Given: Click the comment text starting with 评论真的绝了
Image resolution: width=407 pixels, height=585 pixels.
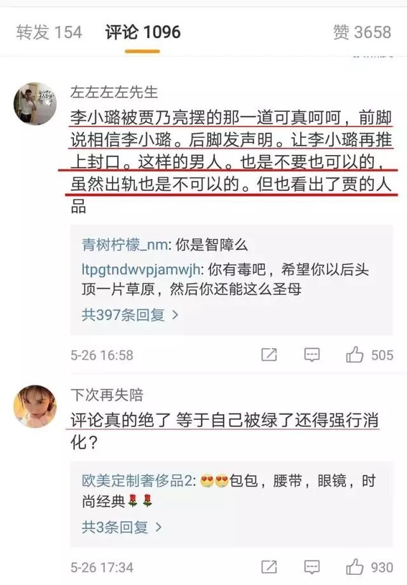Looking at the screenshot, I should 224,431.
